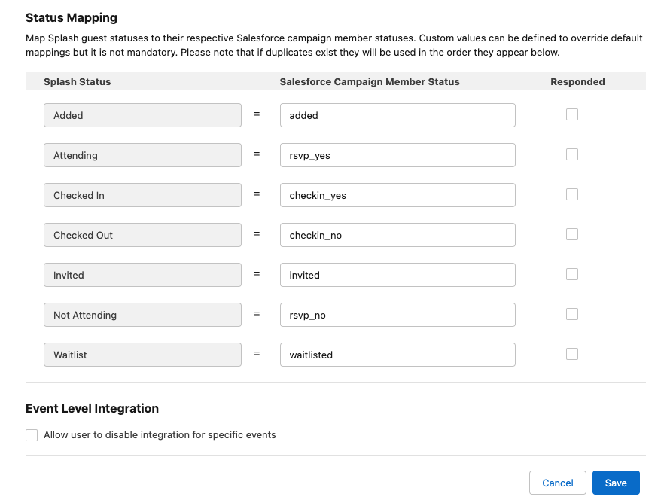Focus the 'checkin_no' input field

point(397,235)
